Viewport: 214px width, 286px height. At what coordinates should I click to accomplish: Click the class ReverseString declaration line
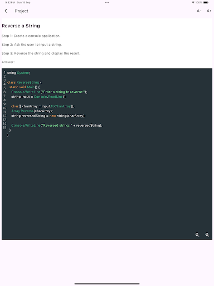pos(25,82)
